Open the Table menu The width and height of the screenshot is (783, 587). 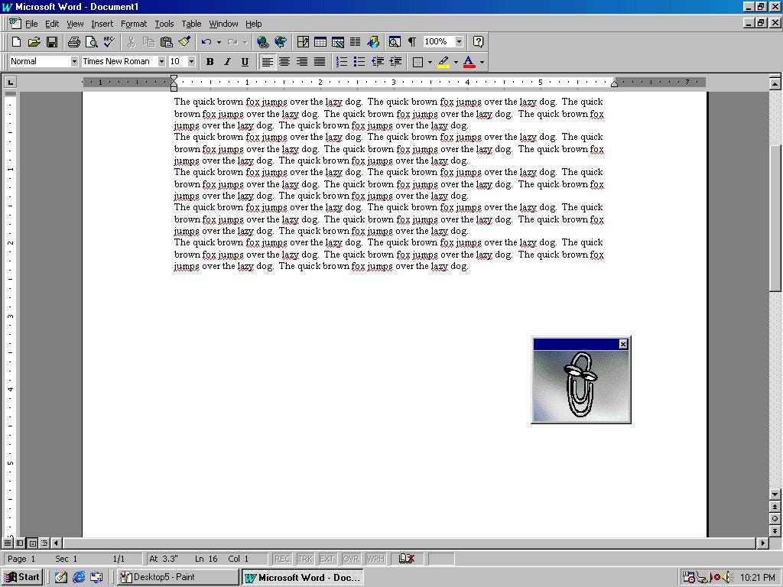191,24
